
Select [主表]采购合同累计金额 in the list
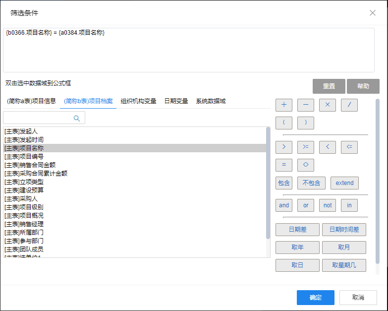pos(135,173)
